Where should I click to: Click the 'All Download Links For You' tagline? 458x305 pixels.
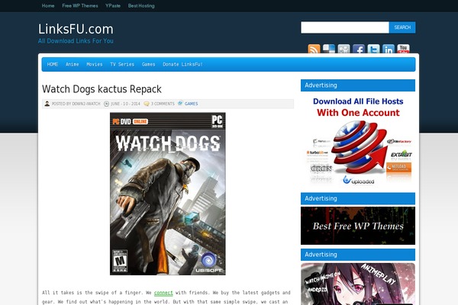(x=76, y=41)
